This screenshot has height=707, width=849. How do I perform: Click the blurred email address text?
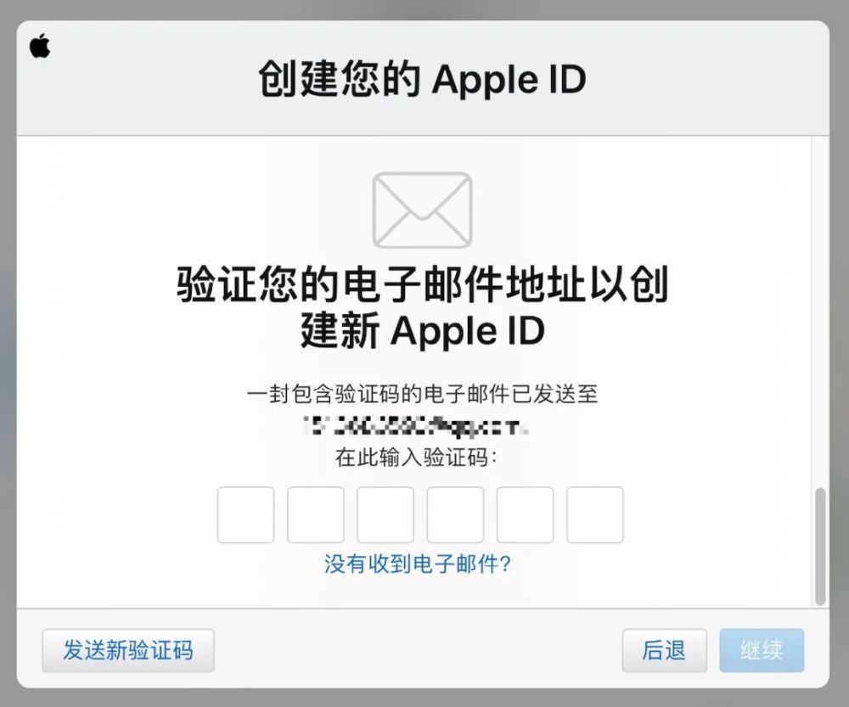416,425
